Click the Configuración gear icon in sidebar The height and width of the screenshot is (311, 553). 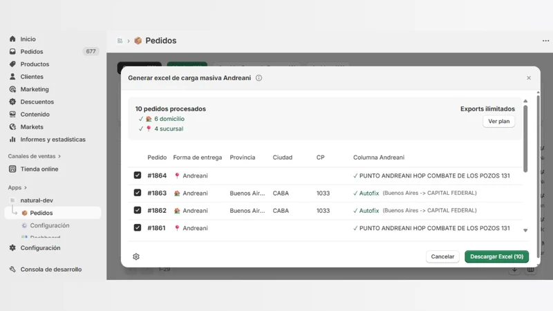tap(12, 248)
